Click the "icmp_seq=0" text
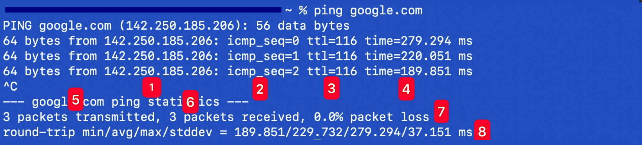This screenshot has width=642, height=145. pos(263,41)
